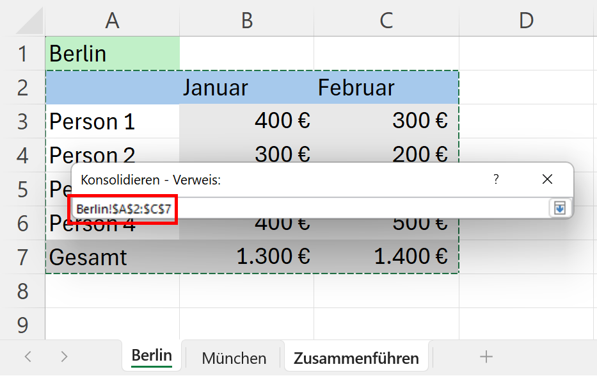
Task: Select row 8 header
Action: click(22, 291)
